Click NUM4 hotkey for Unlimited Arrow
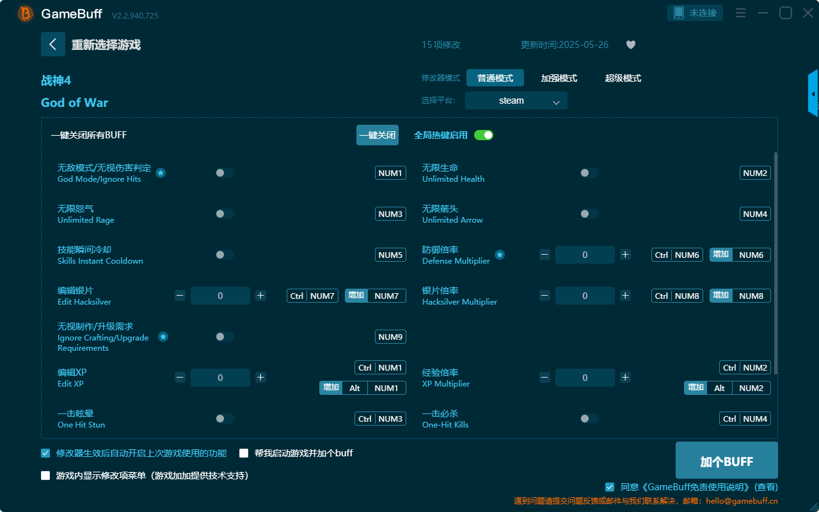Image resolution: width=819 pixels, height=512 pixels. click(x=755, y=214)
